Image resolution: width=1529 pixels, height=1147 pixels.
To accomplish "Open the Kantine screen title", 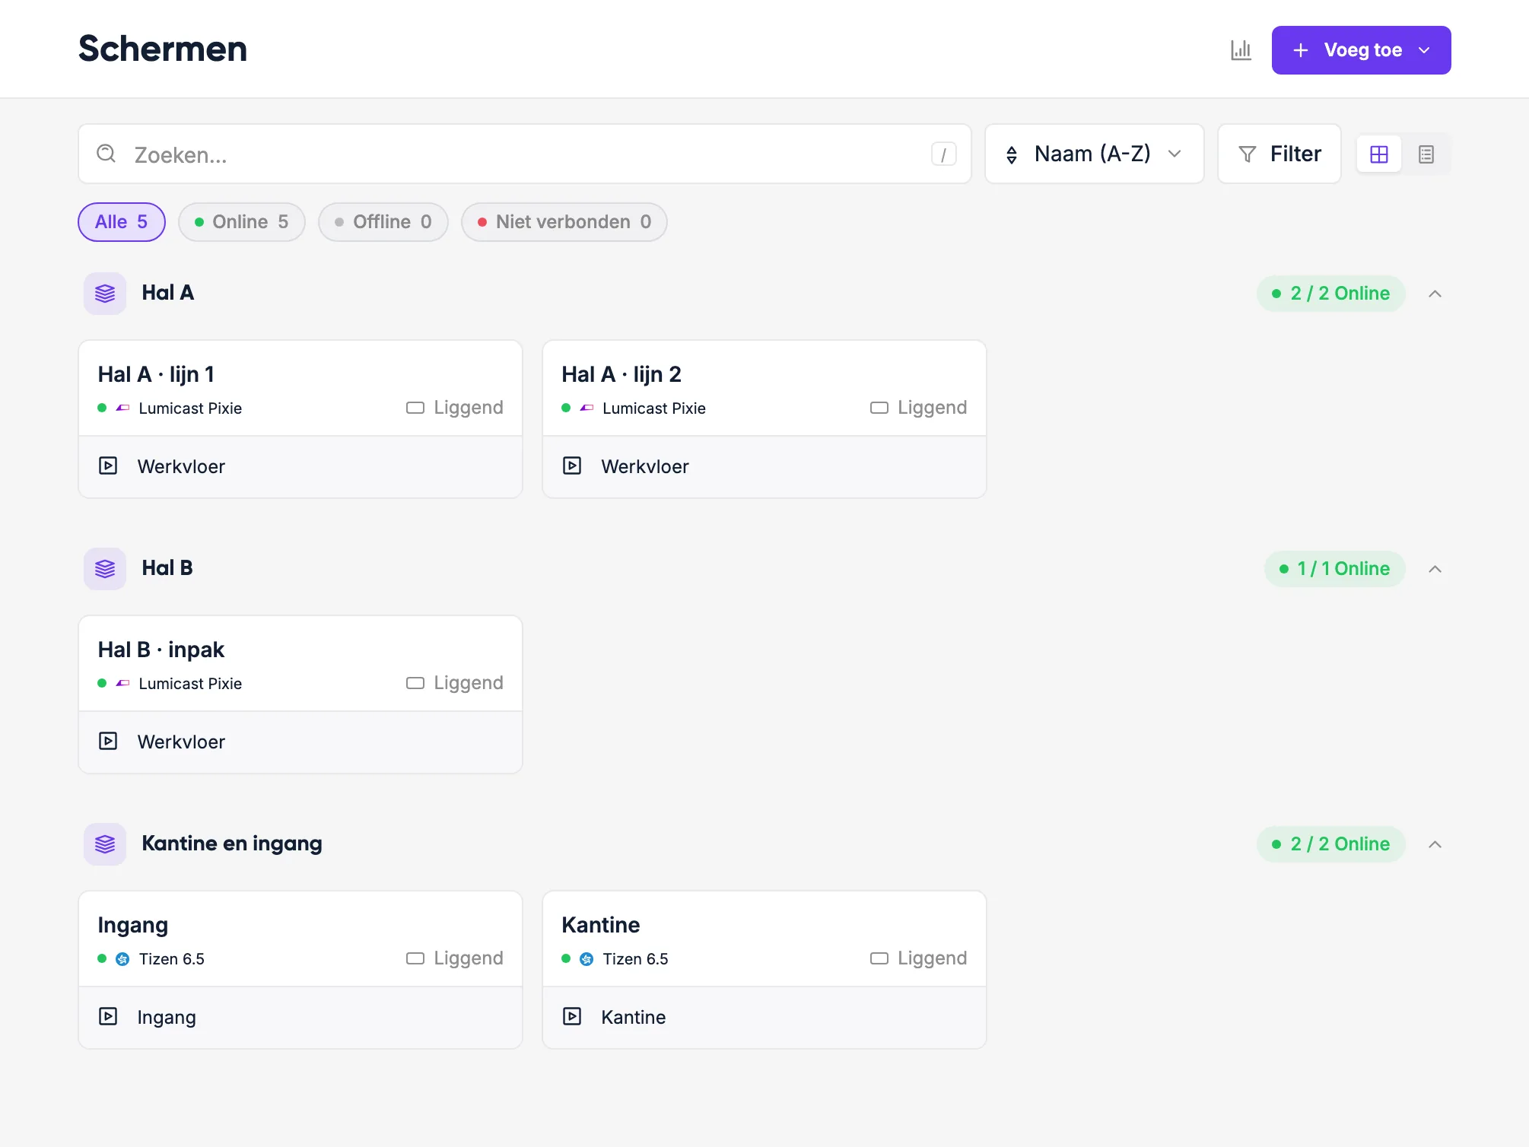I will coord(600,925).
